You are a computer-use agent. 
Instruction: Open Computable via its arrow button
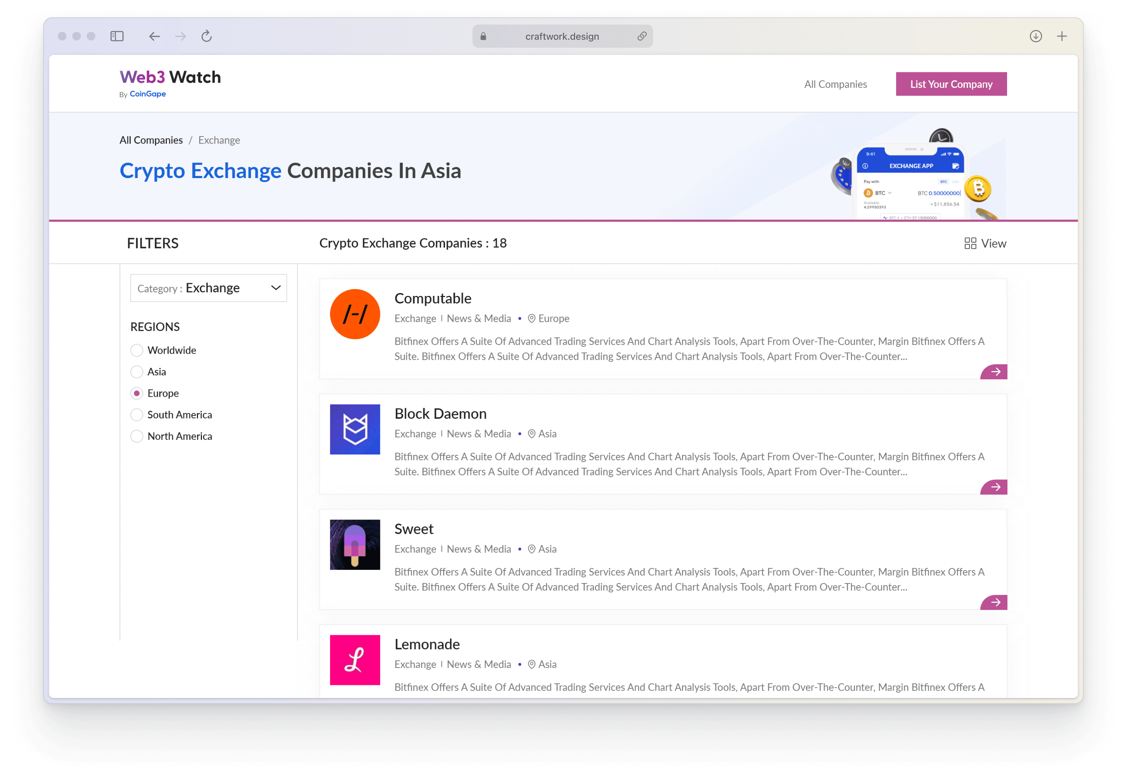[x=994, y=372]
